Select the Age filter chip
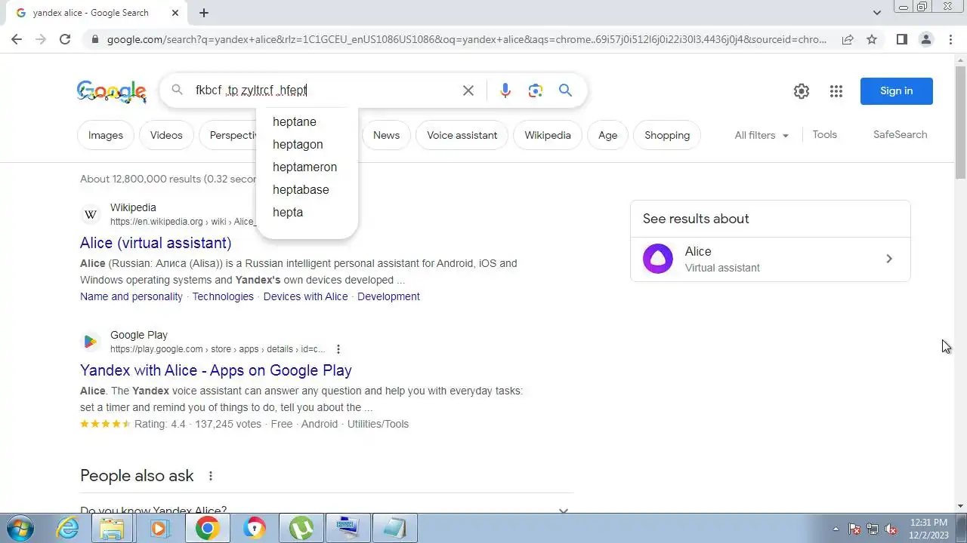This screenshot has height=543, width=967. 608,135
